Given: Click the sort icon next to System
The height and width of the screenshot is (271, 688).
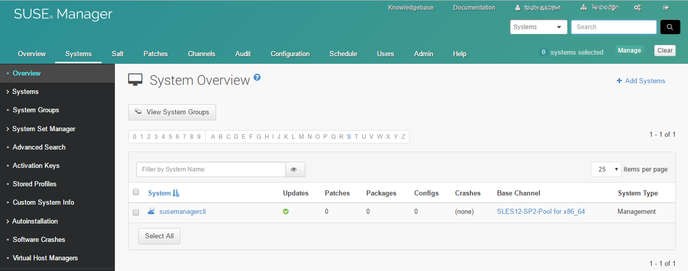Looking at the screenshot, I should (176, 193).
